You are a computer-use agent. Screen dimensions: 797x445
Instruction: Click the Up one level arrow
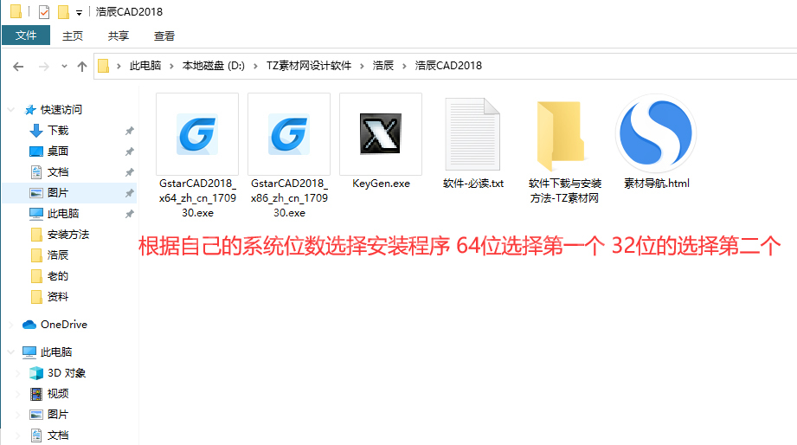[82, 66]
